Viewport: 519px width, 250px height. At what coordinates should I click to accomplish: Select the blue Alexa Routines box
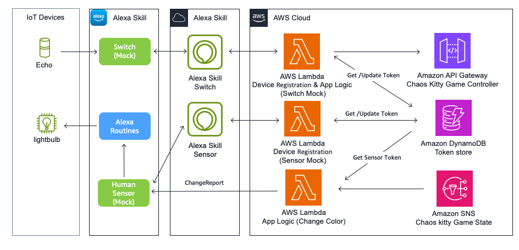pyautogui.click(x=125, y=126)
